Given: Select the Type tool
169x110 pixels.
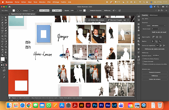Looking at the screenshot, I should click(2, 25).
